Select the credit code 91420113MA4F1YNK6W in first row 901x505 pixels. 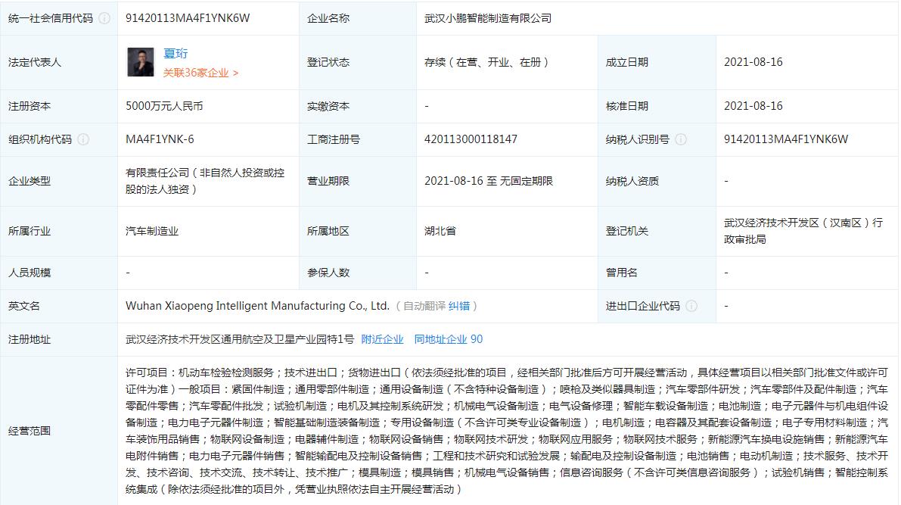pyautogui.click(x=188, y=18)
